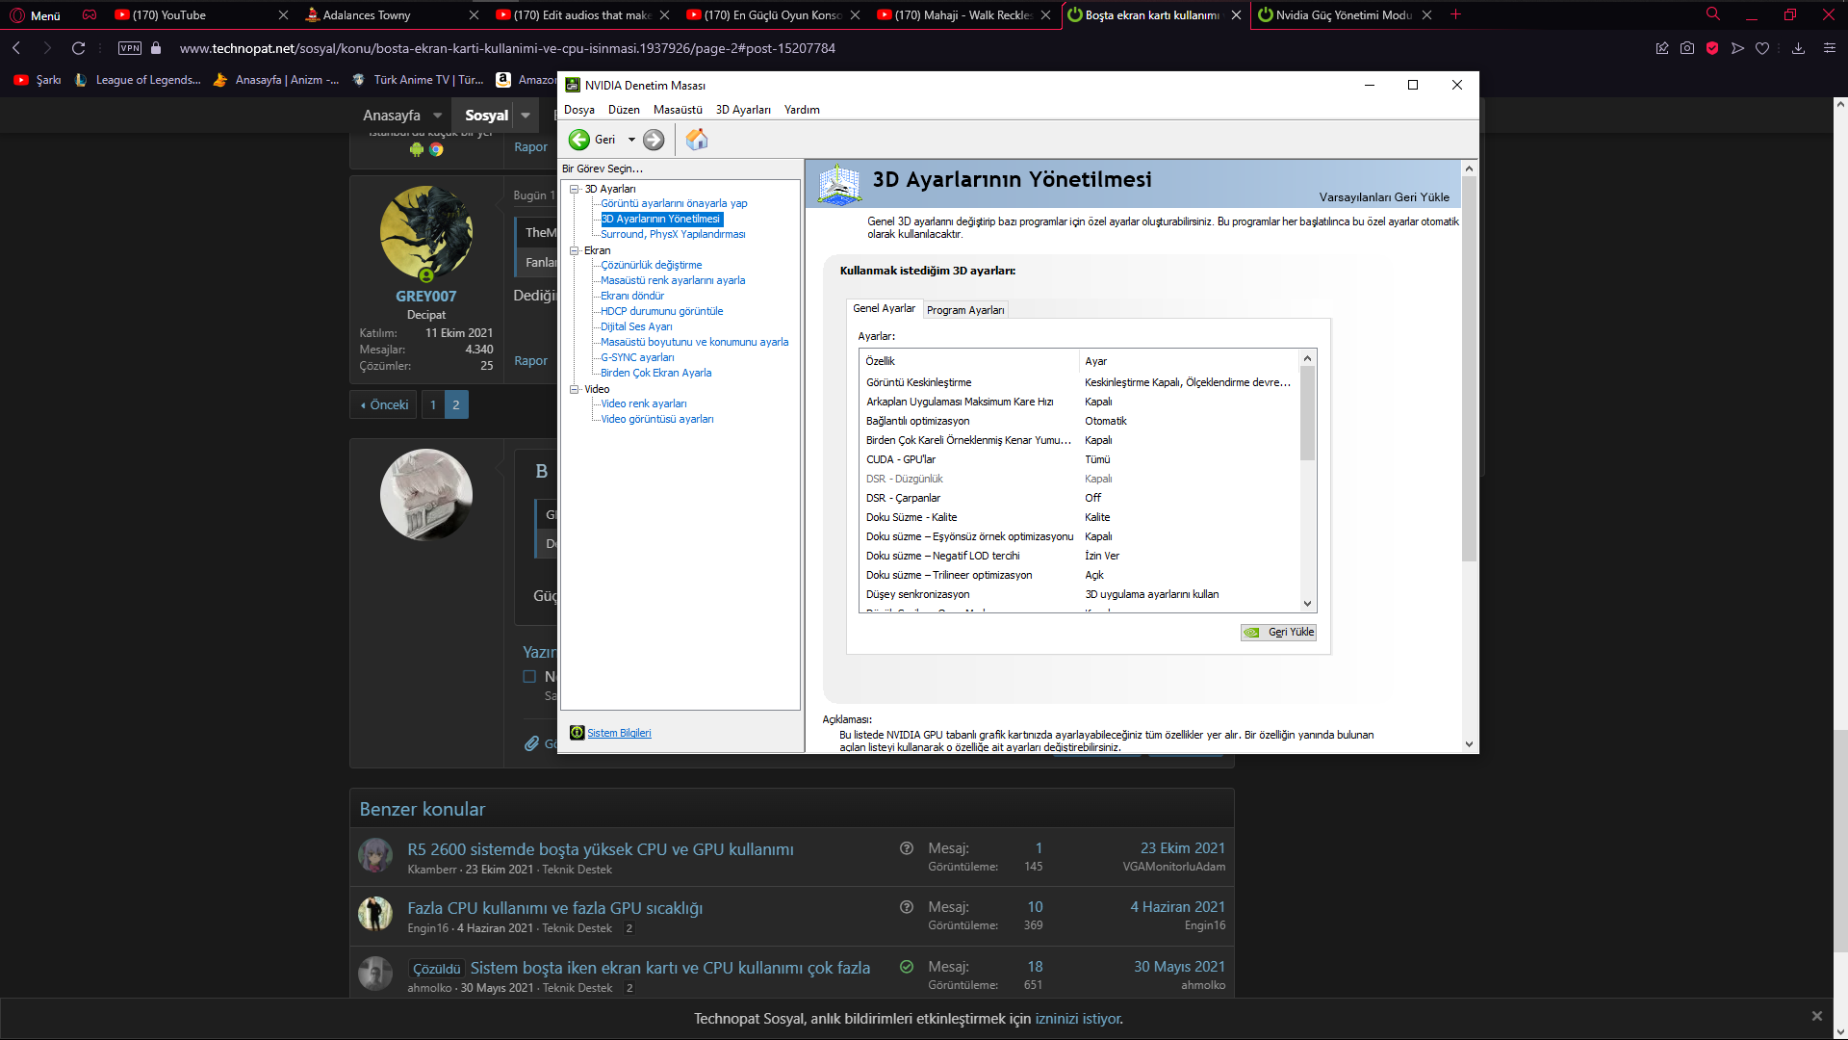The image size is (1848, 1040).
Task: Click the ad blocker shield icon
Action: coord(1712,48)
